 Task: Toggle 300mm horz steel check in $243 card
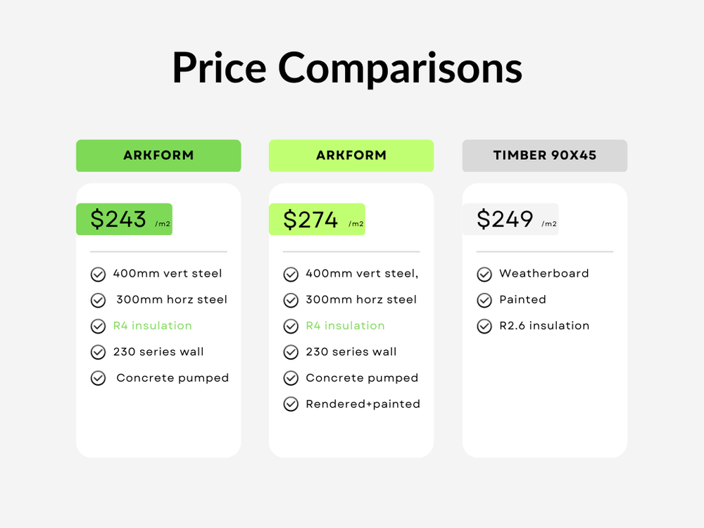click(98, 300)
